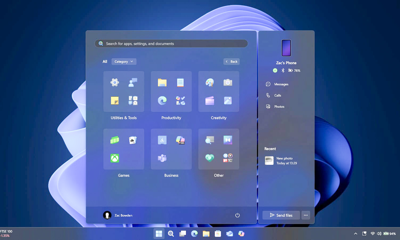Open the Zac Bowden account menu
The height and width of the screenshot is (240, 400).
tap(118, 215)
